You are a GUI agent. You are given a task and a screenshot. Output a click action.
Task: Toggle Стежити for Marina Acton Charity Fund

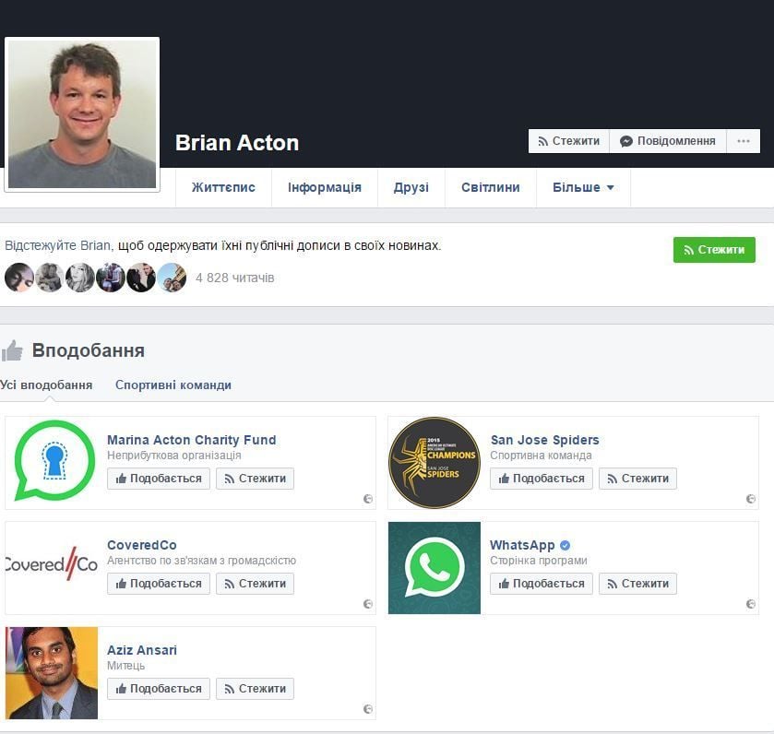click(255, 479)
